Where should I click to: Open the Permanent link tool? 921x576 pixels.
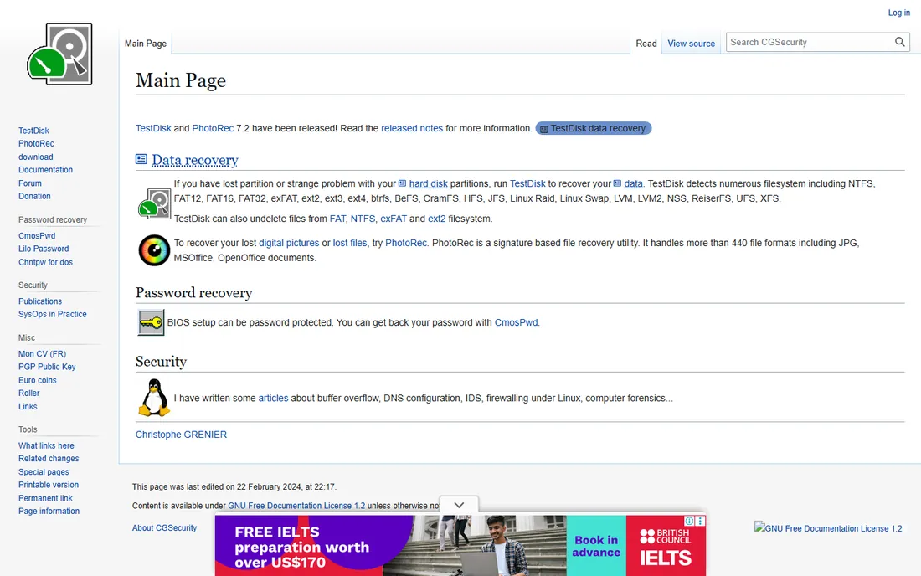click(45, 498)
